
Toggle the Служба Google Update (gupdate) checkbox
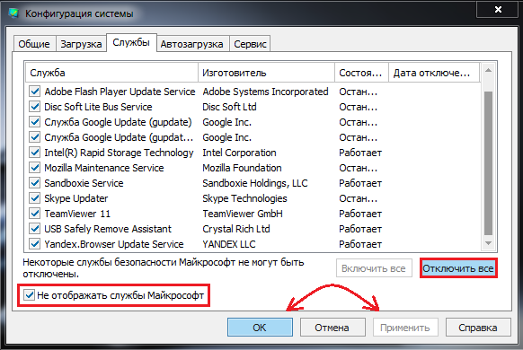(x=34, y=122)
